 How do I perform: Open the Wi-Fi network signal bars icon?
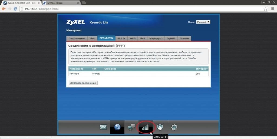(145, 127)
